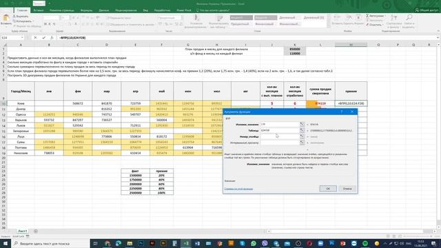Open the Очистить dropdown

click(x=374, y=25)
